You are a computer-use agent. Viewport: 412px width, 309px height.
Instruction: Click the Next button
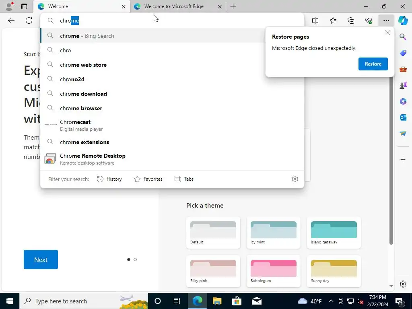[41, 260]
